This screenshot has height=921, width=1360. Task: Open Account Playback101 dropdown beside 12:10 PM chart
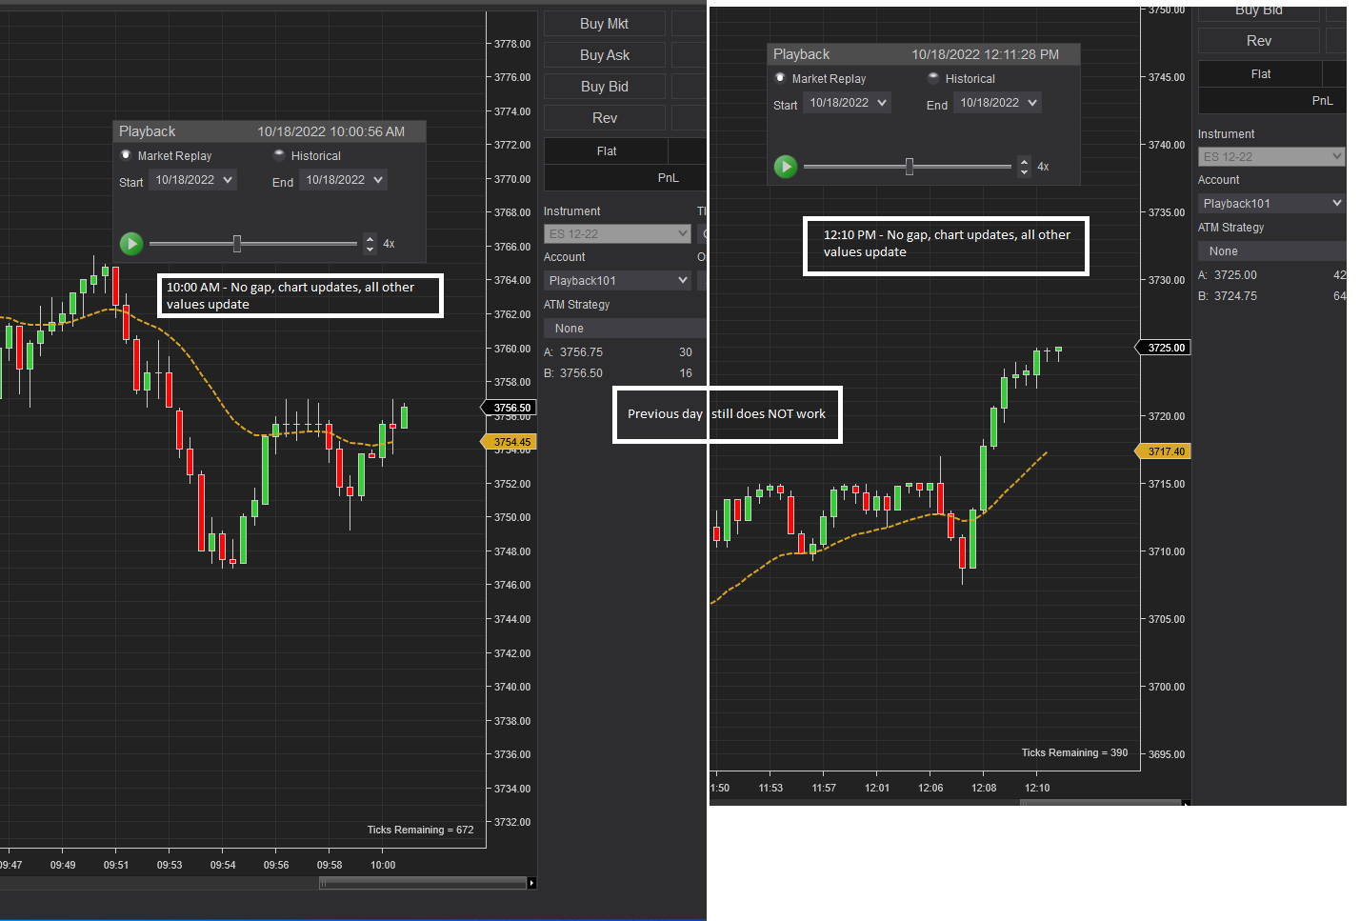[1271, 203]
